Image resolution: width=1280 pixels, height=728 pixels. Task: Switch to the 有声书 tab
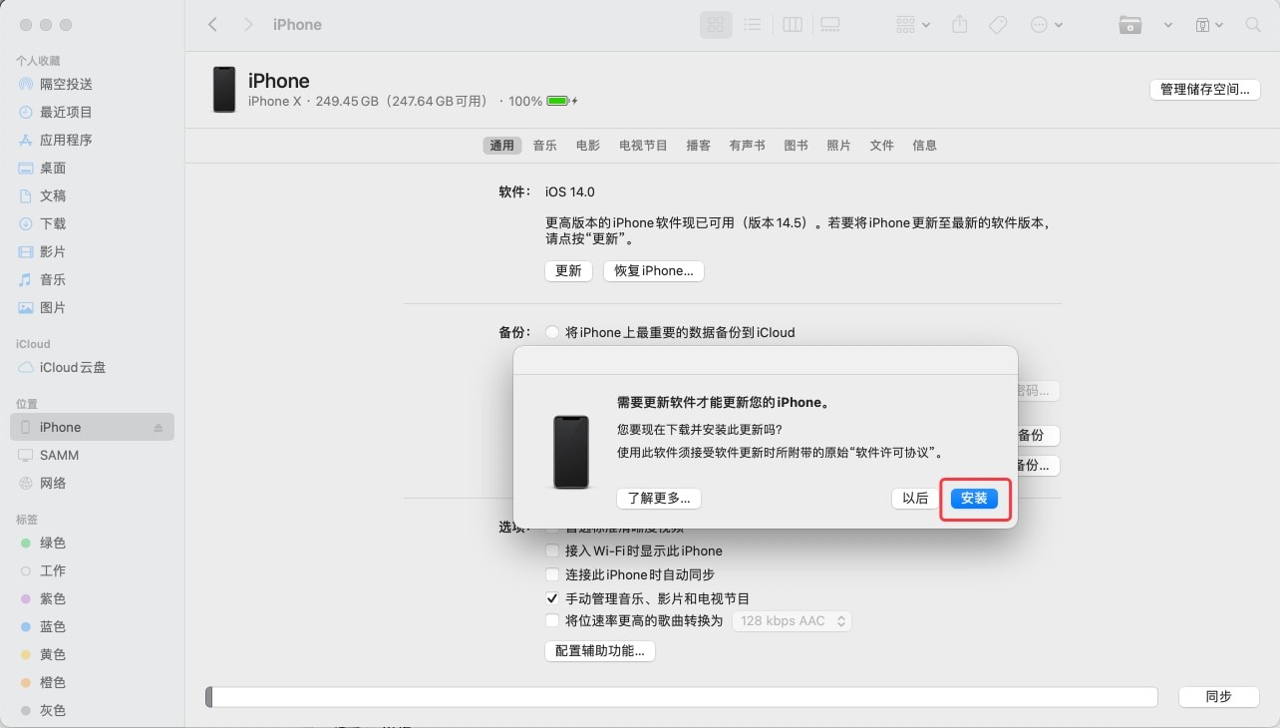(x=747, y=146)
